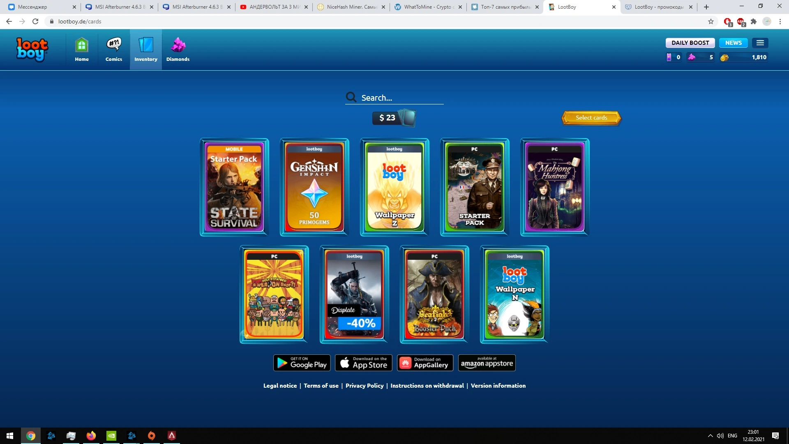Switch to the NiceHash Miner tab
Viewport: 789px width, 444px height.
350,7
